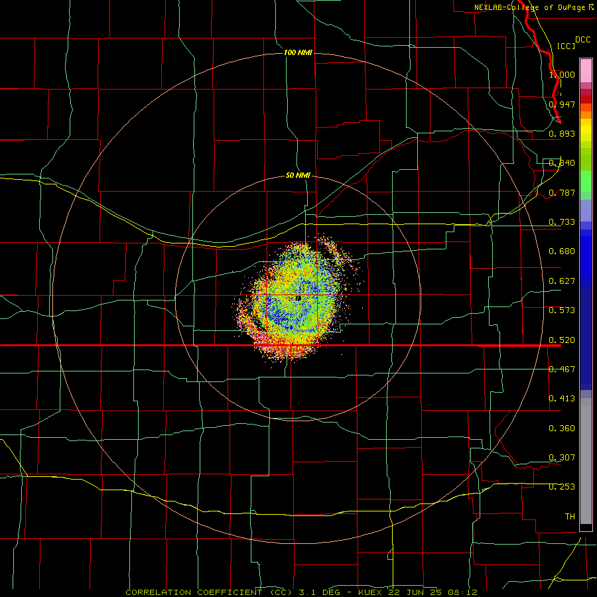597x597 pixels.
Task: Select the 0.467 color scale value
Action: 562,369
